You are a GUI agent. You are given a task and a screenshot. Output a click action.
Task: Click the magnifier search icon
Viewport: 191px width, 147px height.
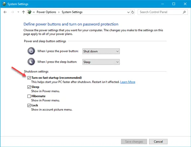pos(184,12)
